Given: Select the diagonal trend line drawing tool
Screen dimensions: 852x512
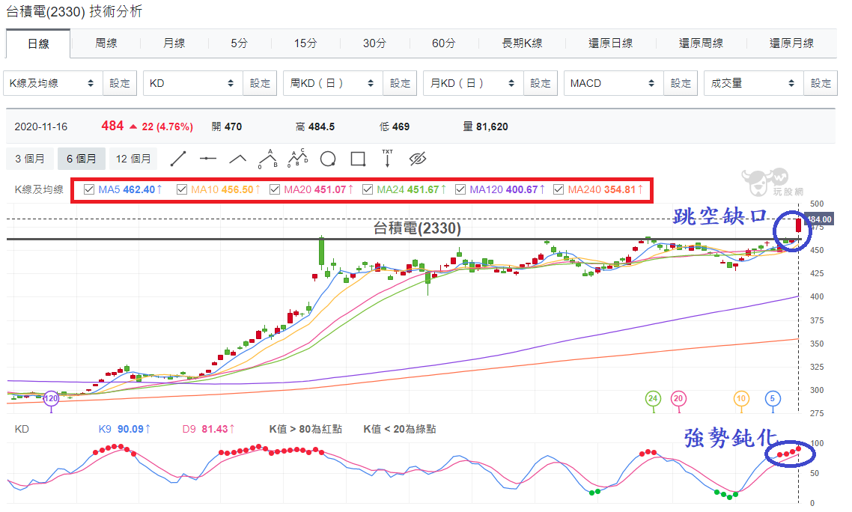Looking at the screenshot, I should (178, 159).
